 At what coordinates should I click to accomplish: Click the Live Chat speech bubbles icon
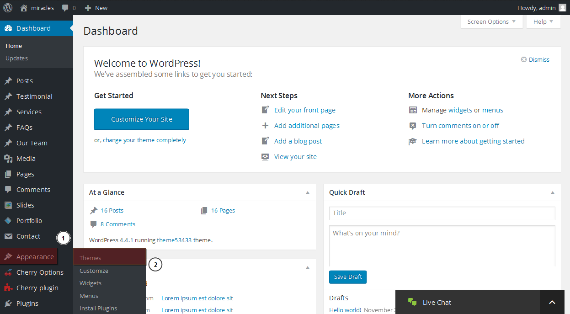point(412,302)
